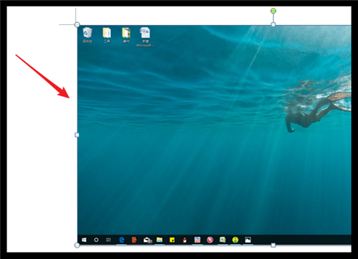Open File Explorer from the taskbar
The image size is (358, 259).
tap(160, 240)
